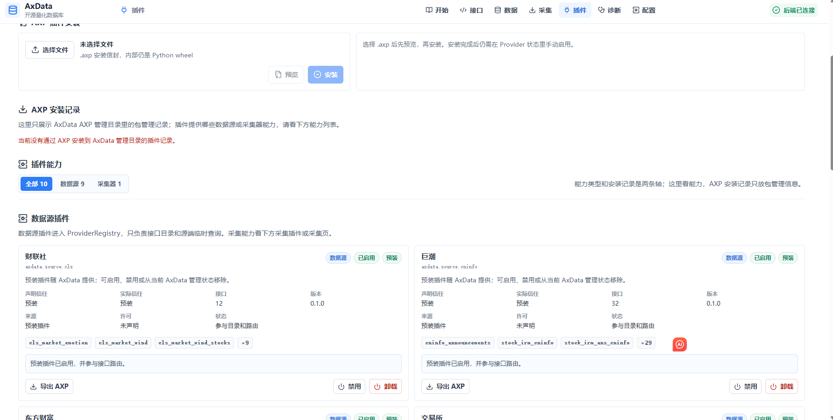This screenshot has height=420, width=833.
Task: Select the 采集器 1 filter
Action: [x=109, y=184]
